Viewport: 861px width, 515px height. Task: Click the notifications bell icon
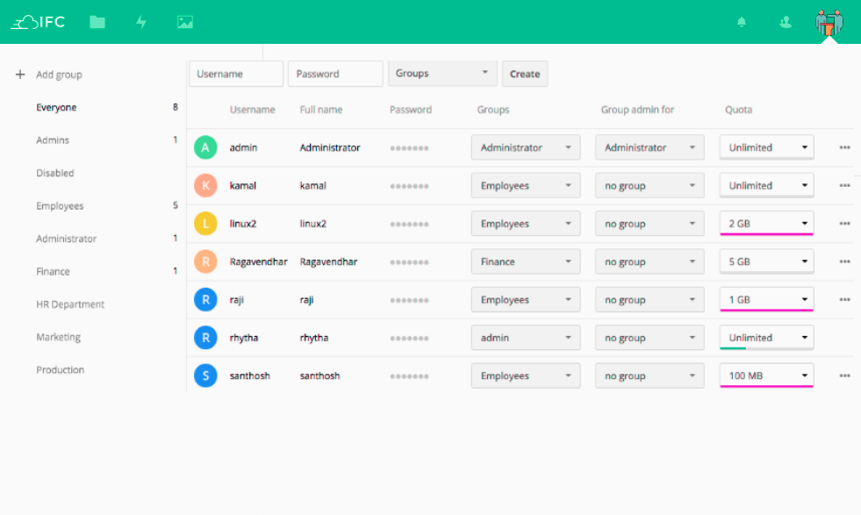742,22
